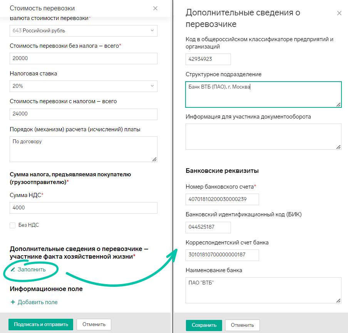Click the resize handle of Структурное подразделение textarea
The image size is (348, 333).
tap(338, 105)
